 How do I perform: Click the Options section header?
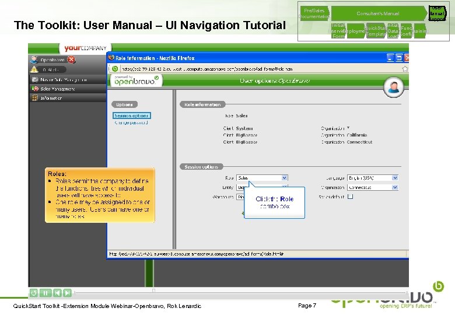click(124, 104)
